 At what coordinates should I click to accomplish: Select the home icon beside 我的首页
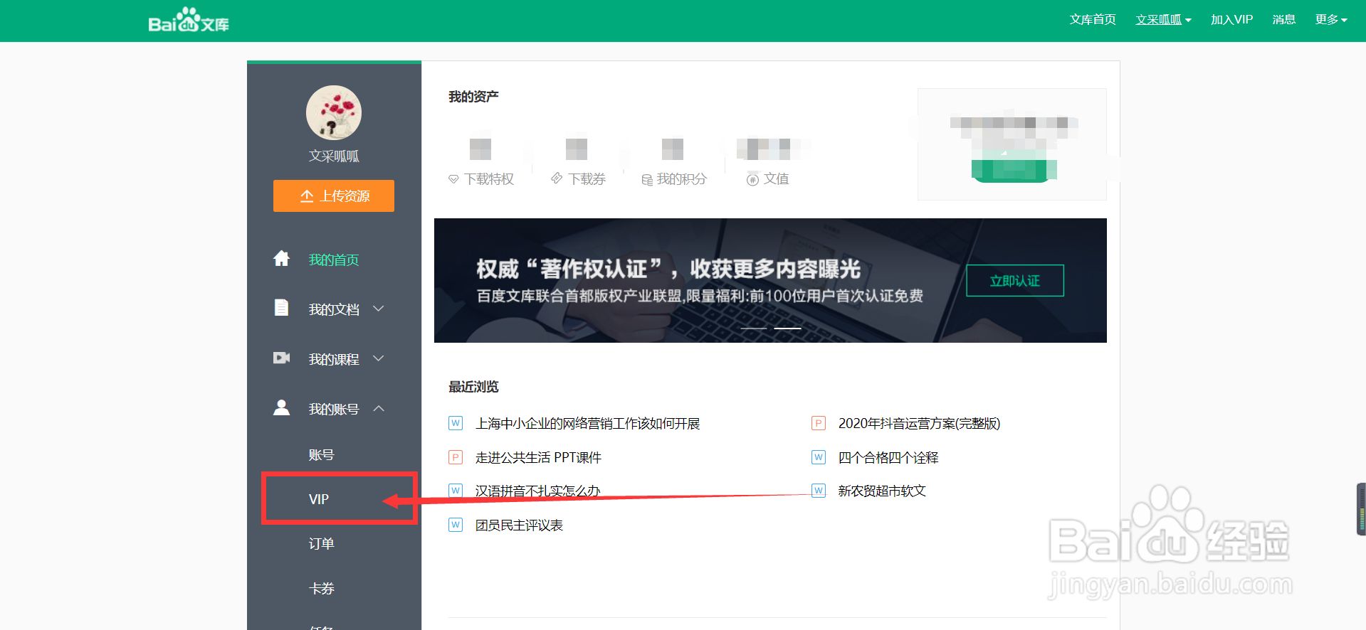[x=282, y=259]
